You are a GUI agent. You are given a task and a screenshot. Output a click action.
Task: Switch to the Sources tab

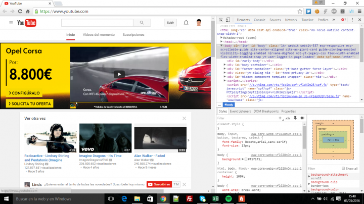pos(275,20)
